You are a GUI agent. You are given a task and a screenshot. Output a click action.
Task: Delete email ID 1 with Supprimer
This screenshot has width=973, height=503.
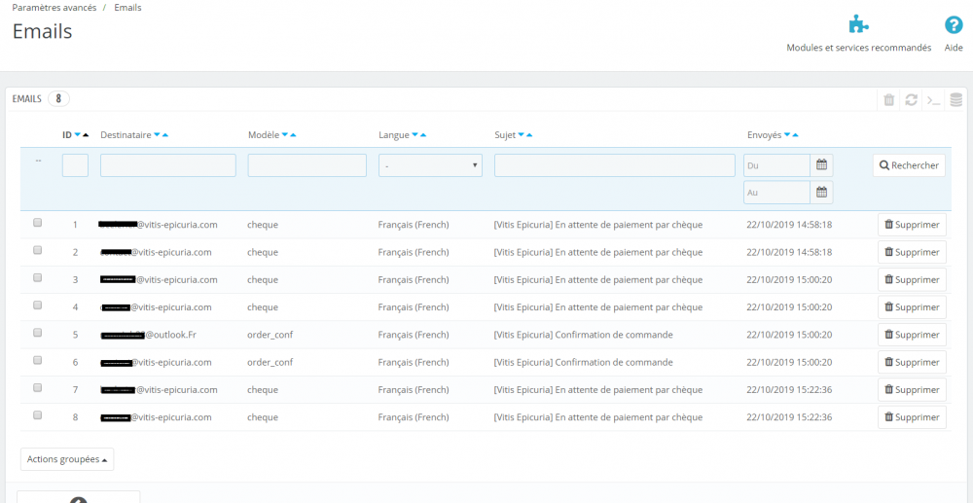pos(913,225)
